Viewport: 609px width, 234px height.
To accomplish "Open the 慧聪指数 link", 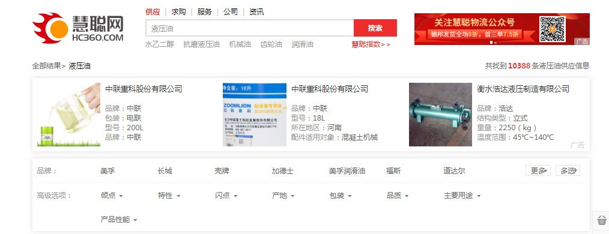I will 371,44.
